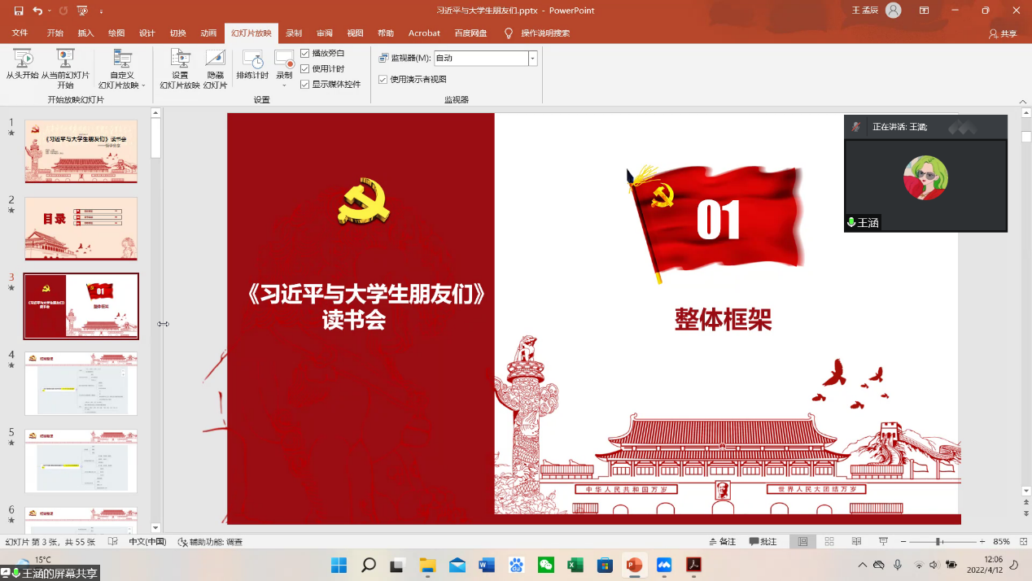The height and width of the screenshot is (581, 1032).
Task: Open Set Up Slide Show (设置幻灯片放映)
Action: tap(180, 68)
